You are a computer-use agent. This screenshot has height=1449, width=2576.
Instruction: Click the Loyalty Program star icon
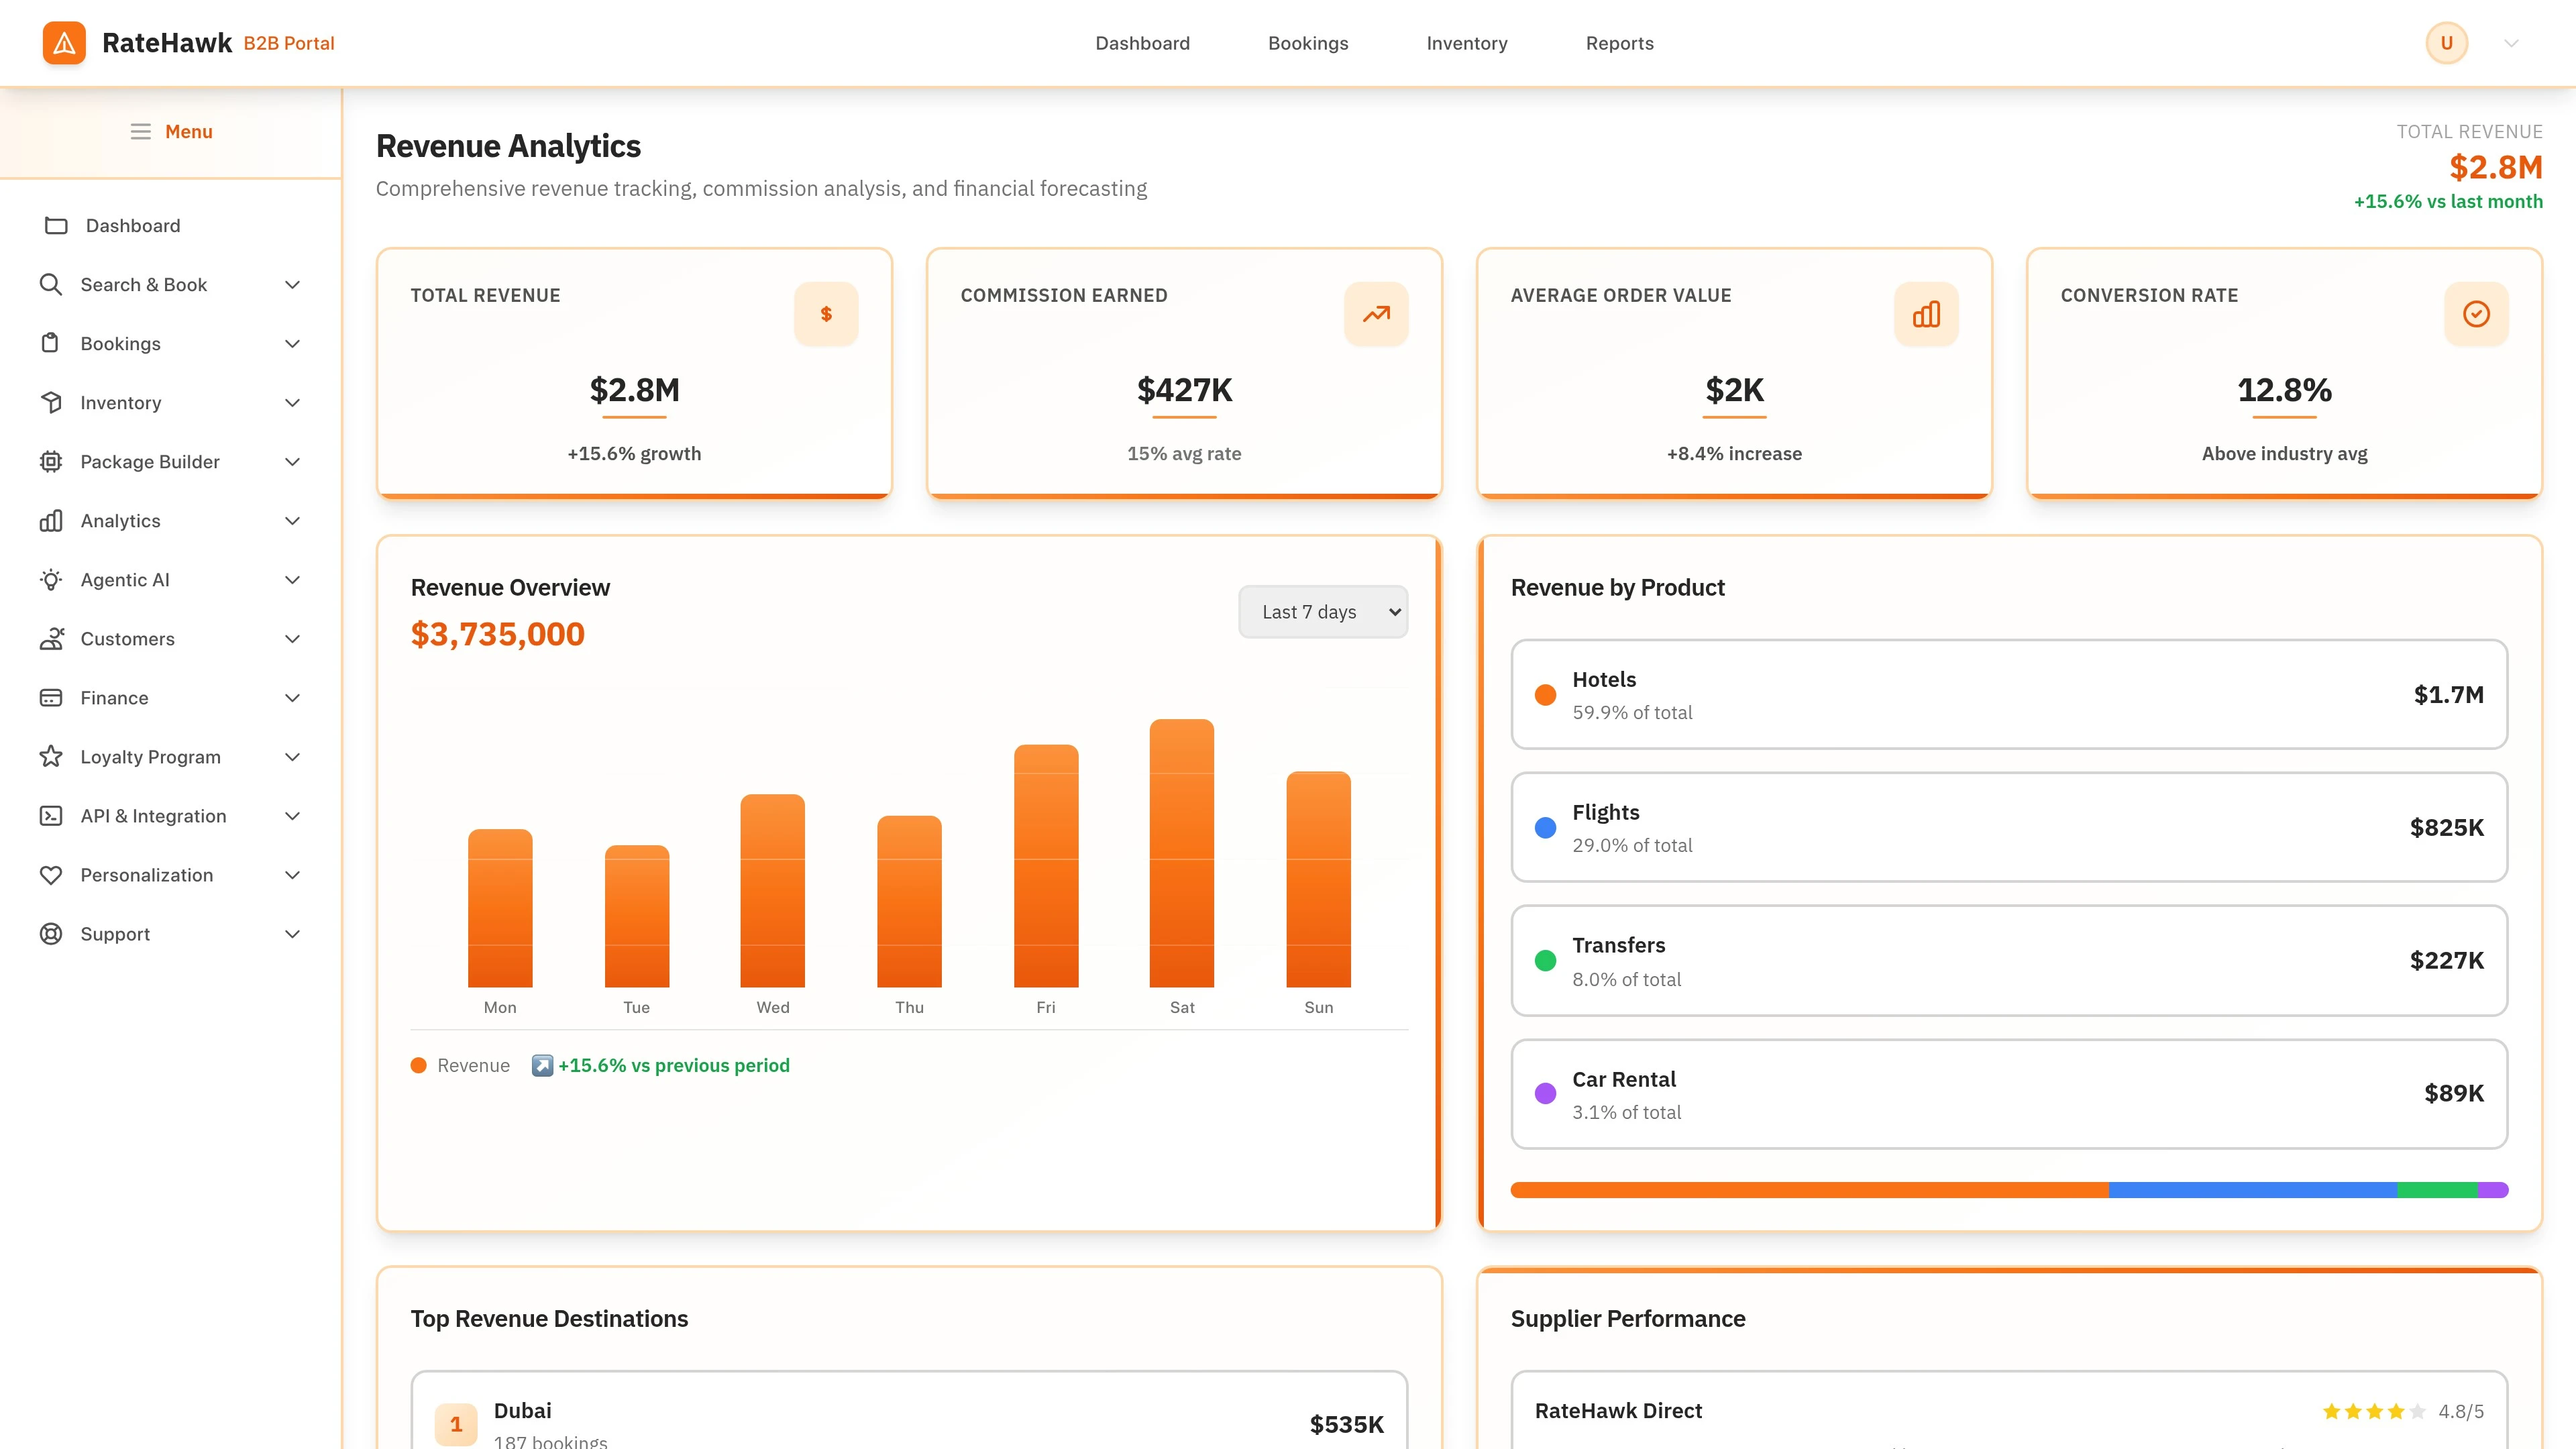click(x=52, y=756)
